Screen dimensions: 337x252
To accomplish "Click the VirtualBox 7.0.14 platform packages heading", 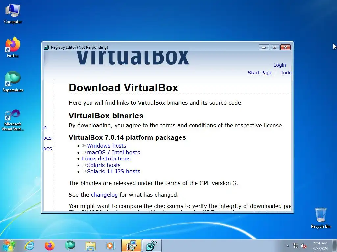I will 127,137.
